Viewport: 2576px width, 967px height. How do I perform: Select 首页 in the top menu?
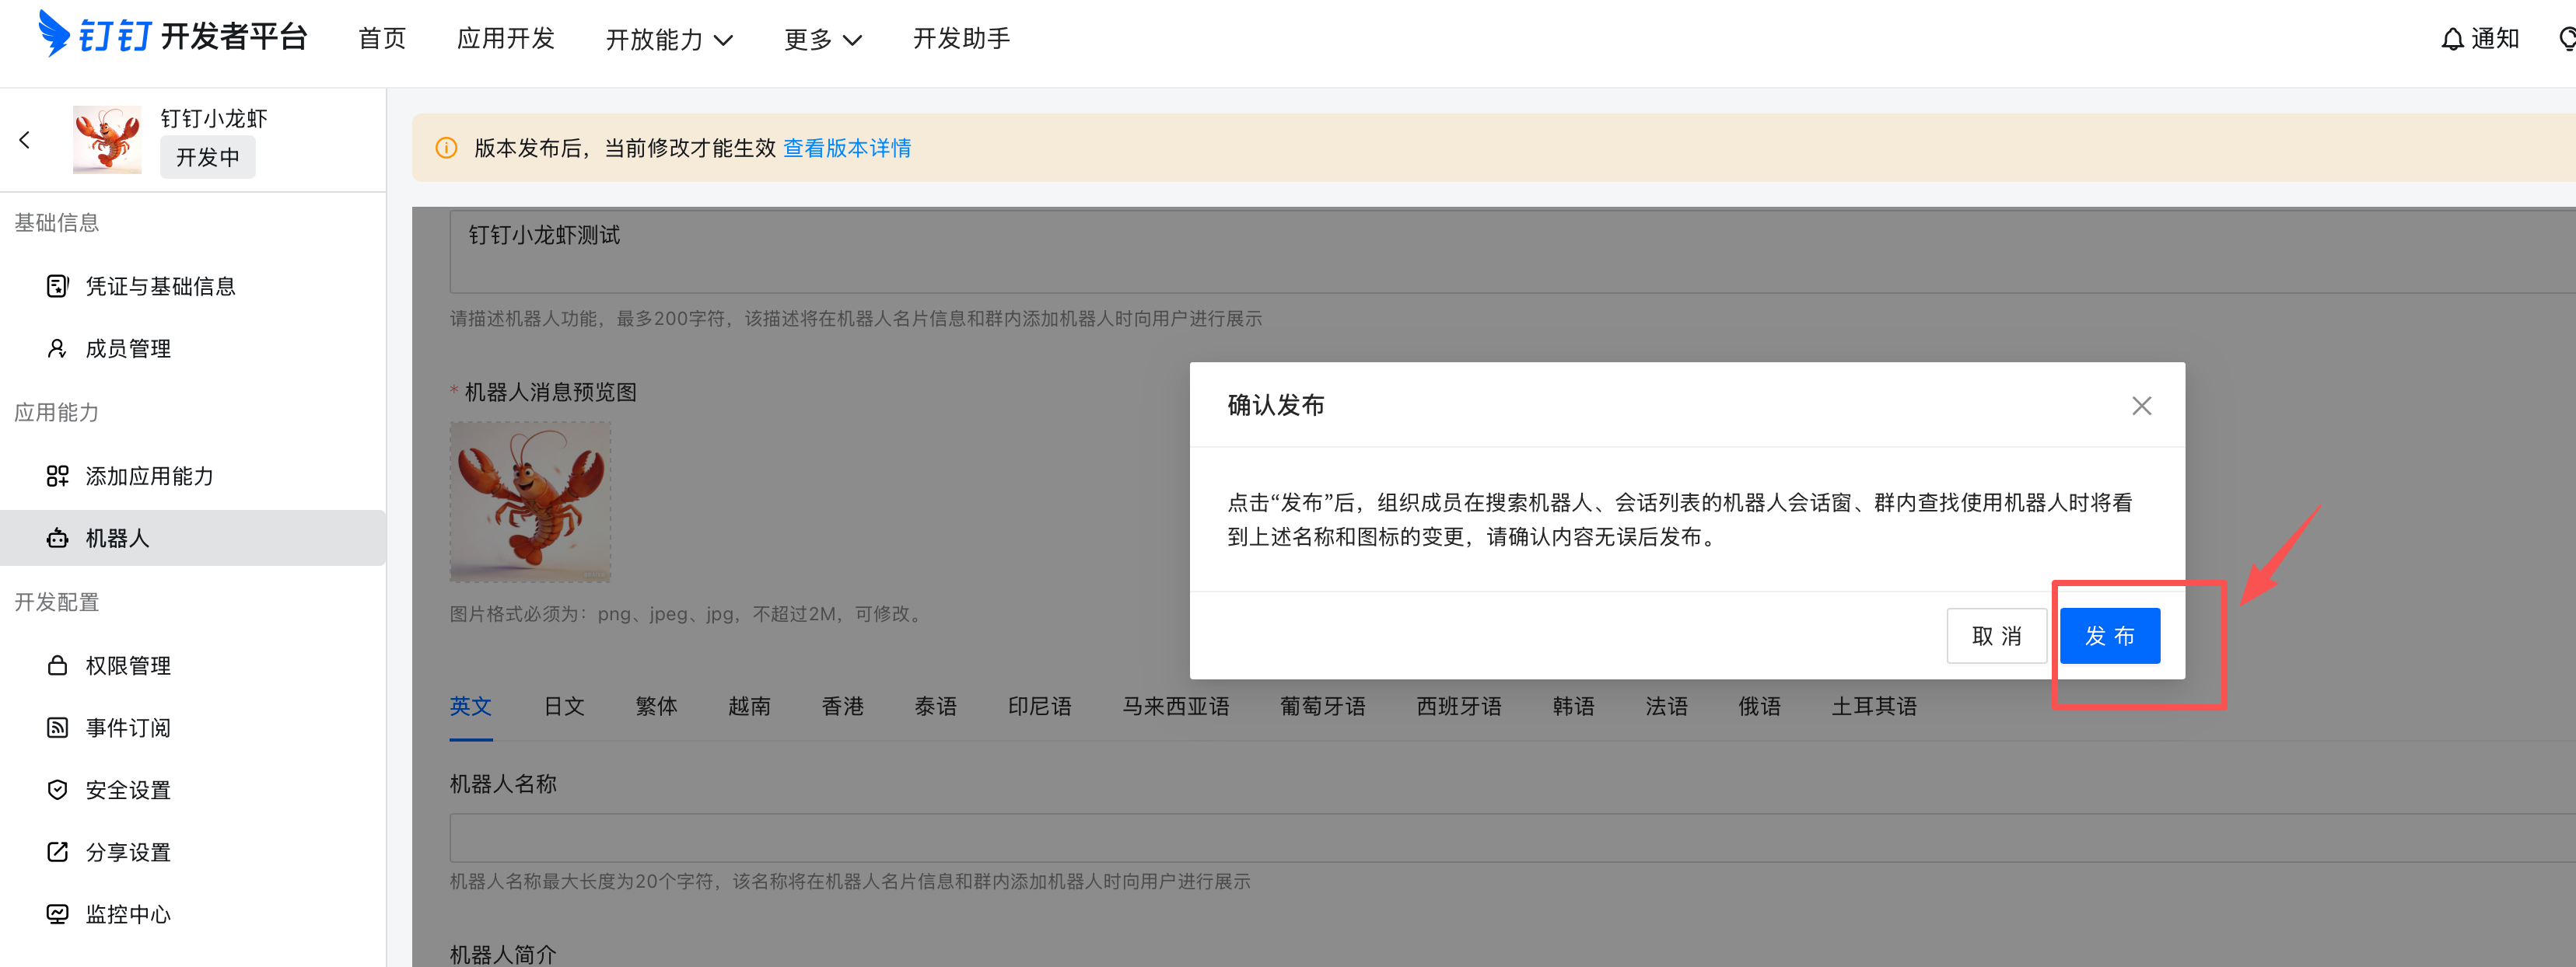click(381, 38)
